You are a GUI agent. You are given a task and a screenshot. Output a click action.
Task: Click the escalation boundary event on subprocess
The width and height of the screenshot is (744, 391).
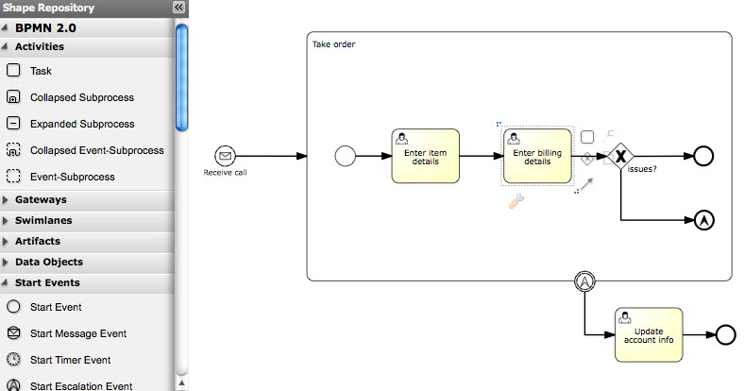(x=586, y=280)
